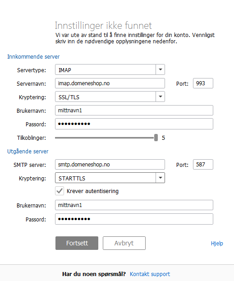
Task: Focus the incoming Passord field
Action: coord(134,124)
